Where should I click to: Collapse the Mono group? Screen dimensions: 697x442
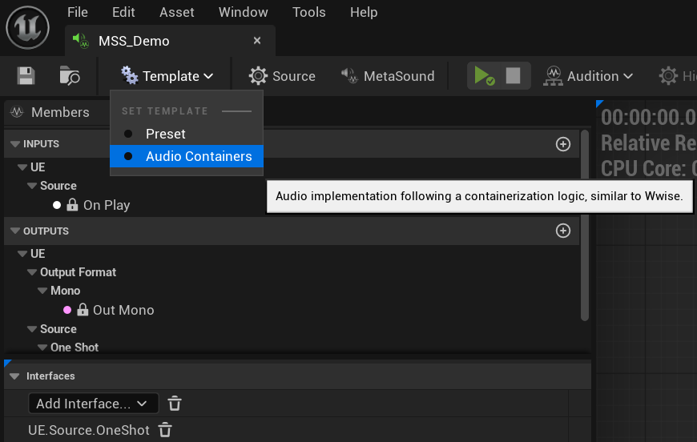pos(42,291)
